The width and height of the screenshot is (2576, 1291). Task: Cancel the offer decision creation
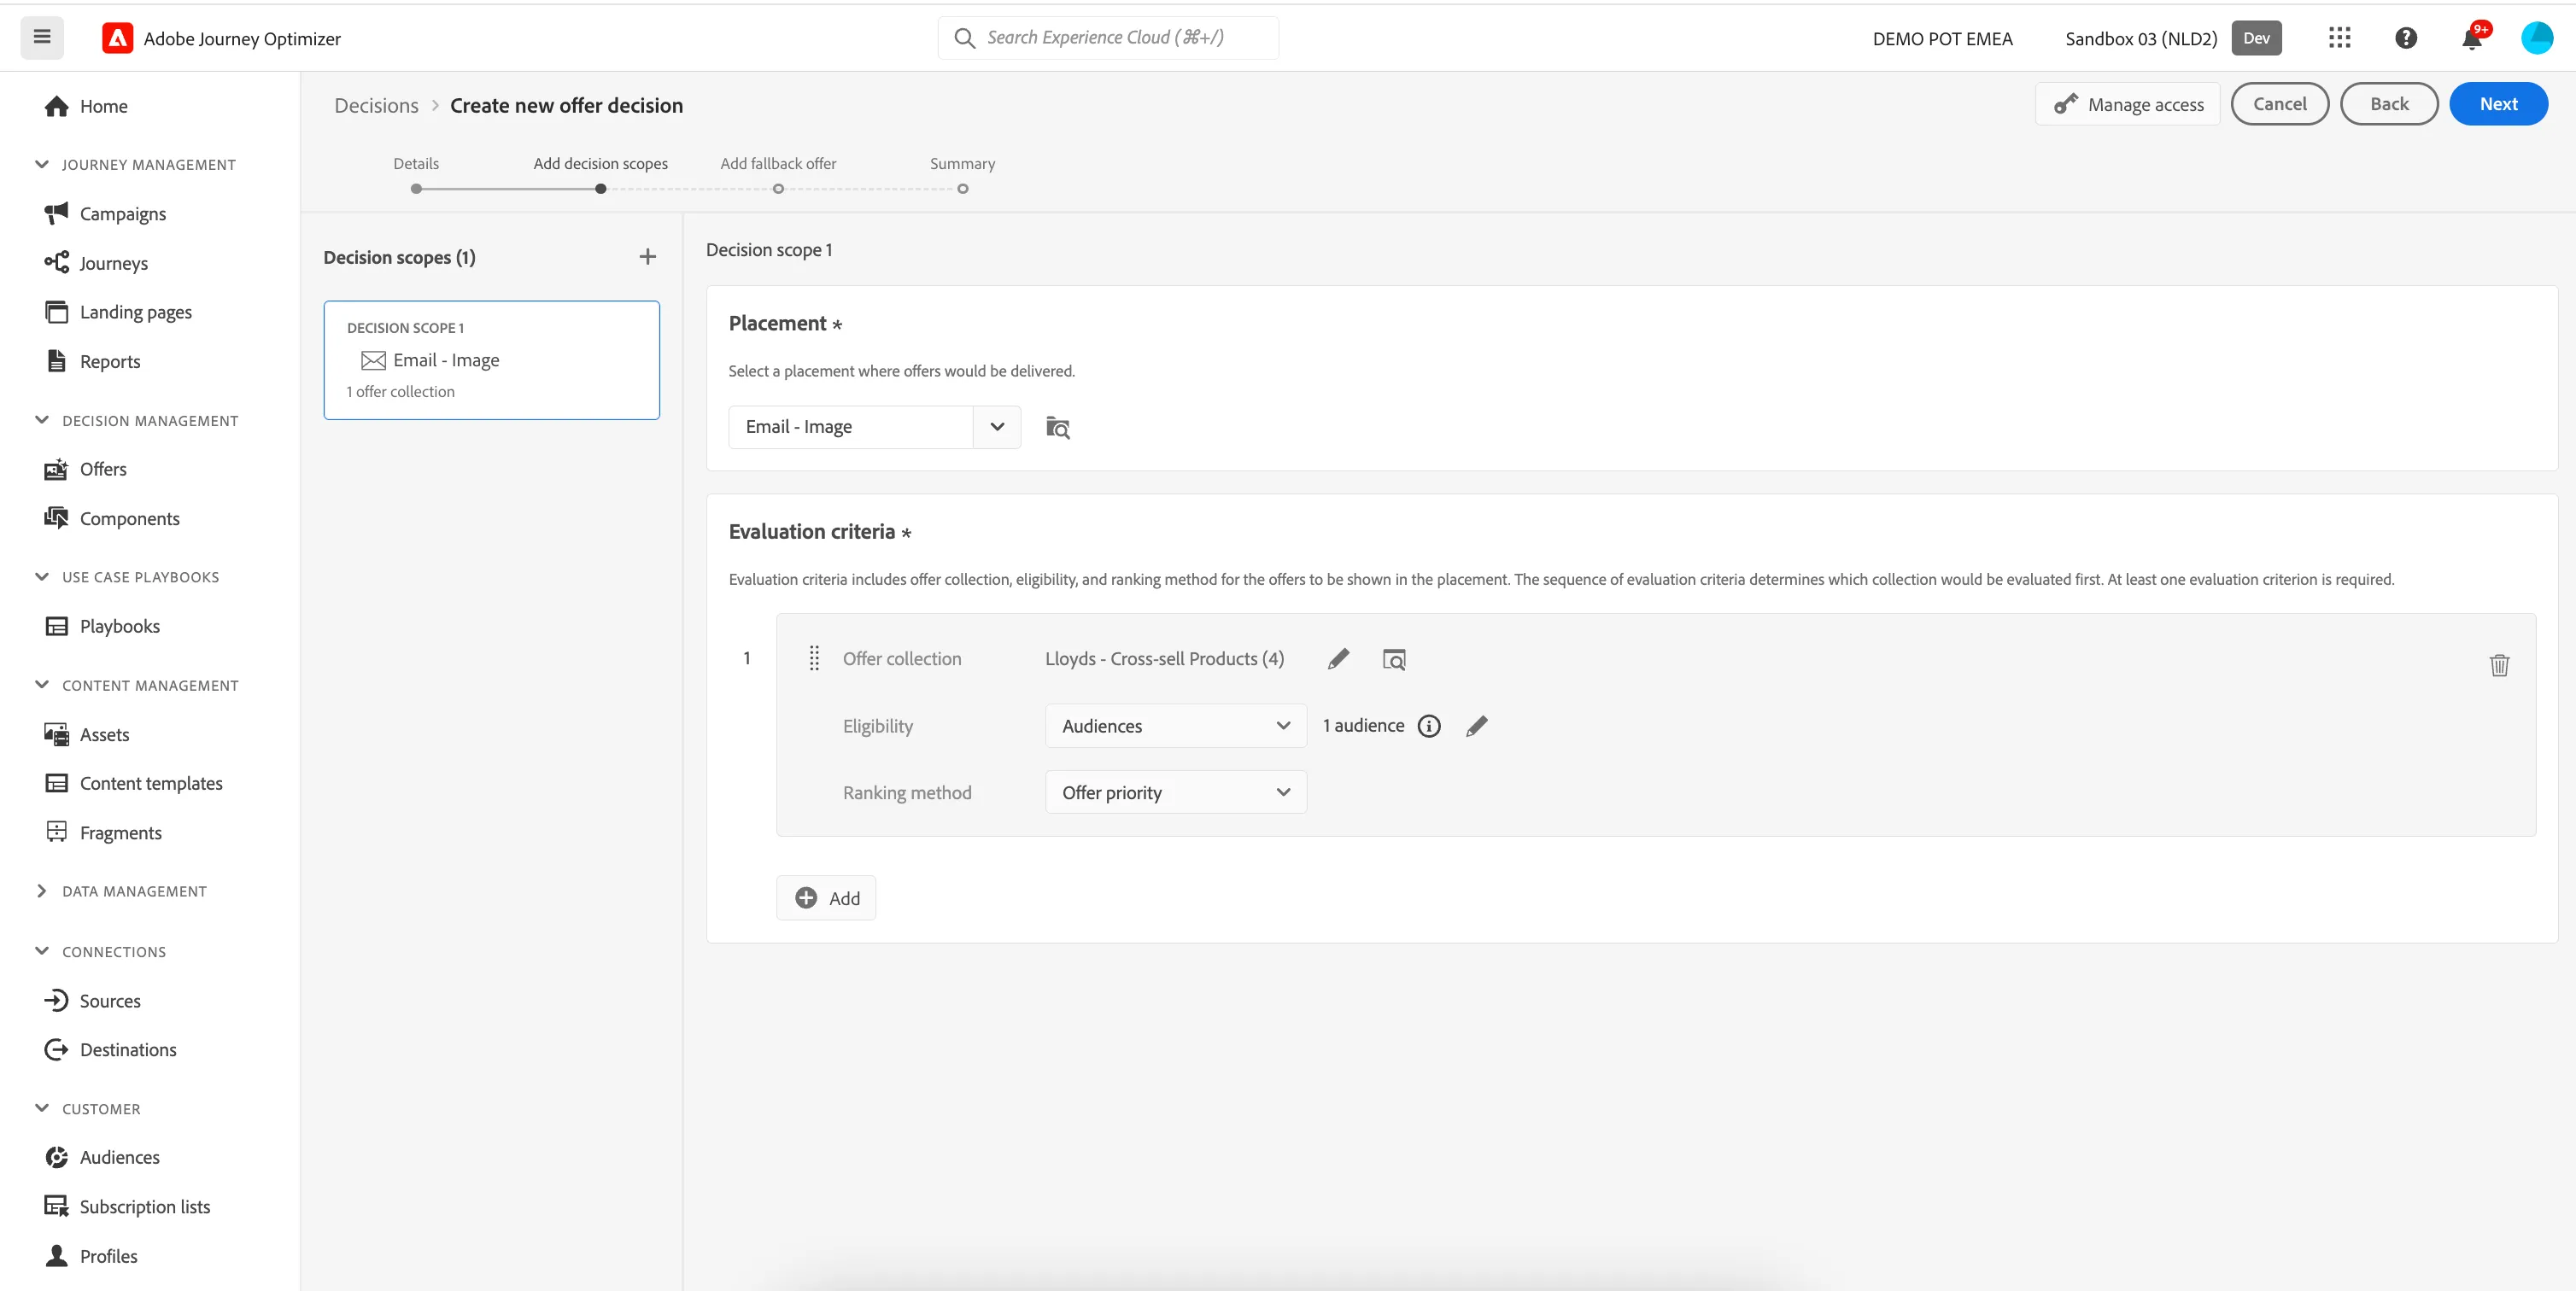click(x=2279, y=104)
